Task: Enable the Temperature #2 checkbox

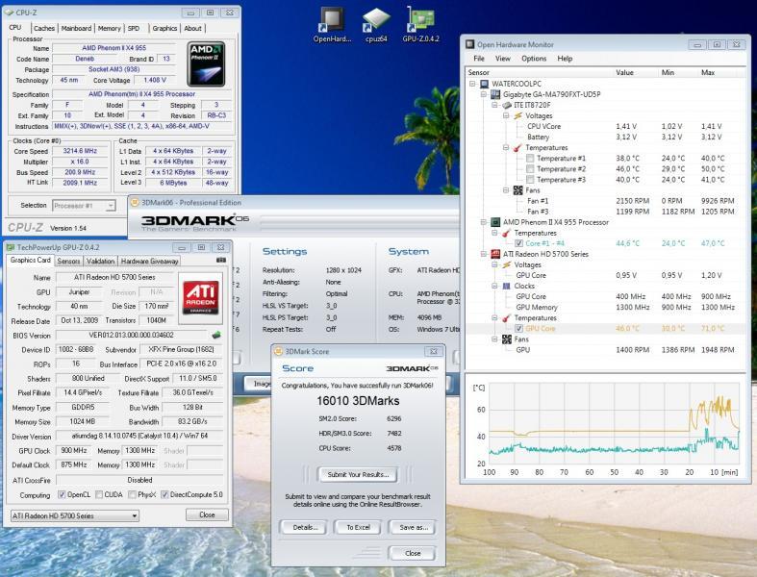Action: point(530,169)
